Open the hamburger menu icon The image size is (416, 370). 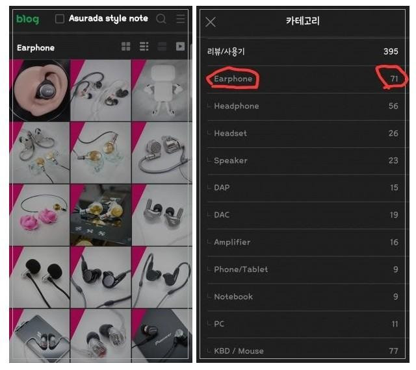(181, 19)
